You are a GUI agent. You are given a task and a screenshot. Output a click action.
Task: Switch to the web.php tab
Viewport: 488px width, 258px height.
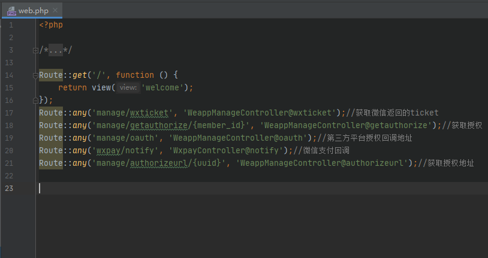tap(33, 11)
